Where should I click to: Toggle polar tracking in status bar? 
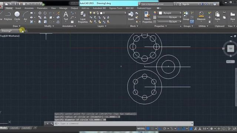[164, 129]
